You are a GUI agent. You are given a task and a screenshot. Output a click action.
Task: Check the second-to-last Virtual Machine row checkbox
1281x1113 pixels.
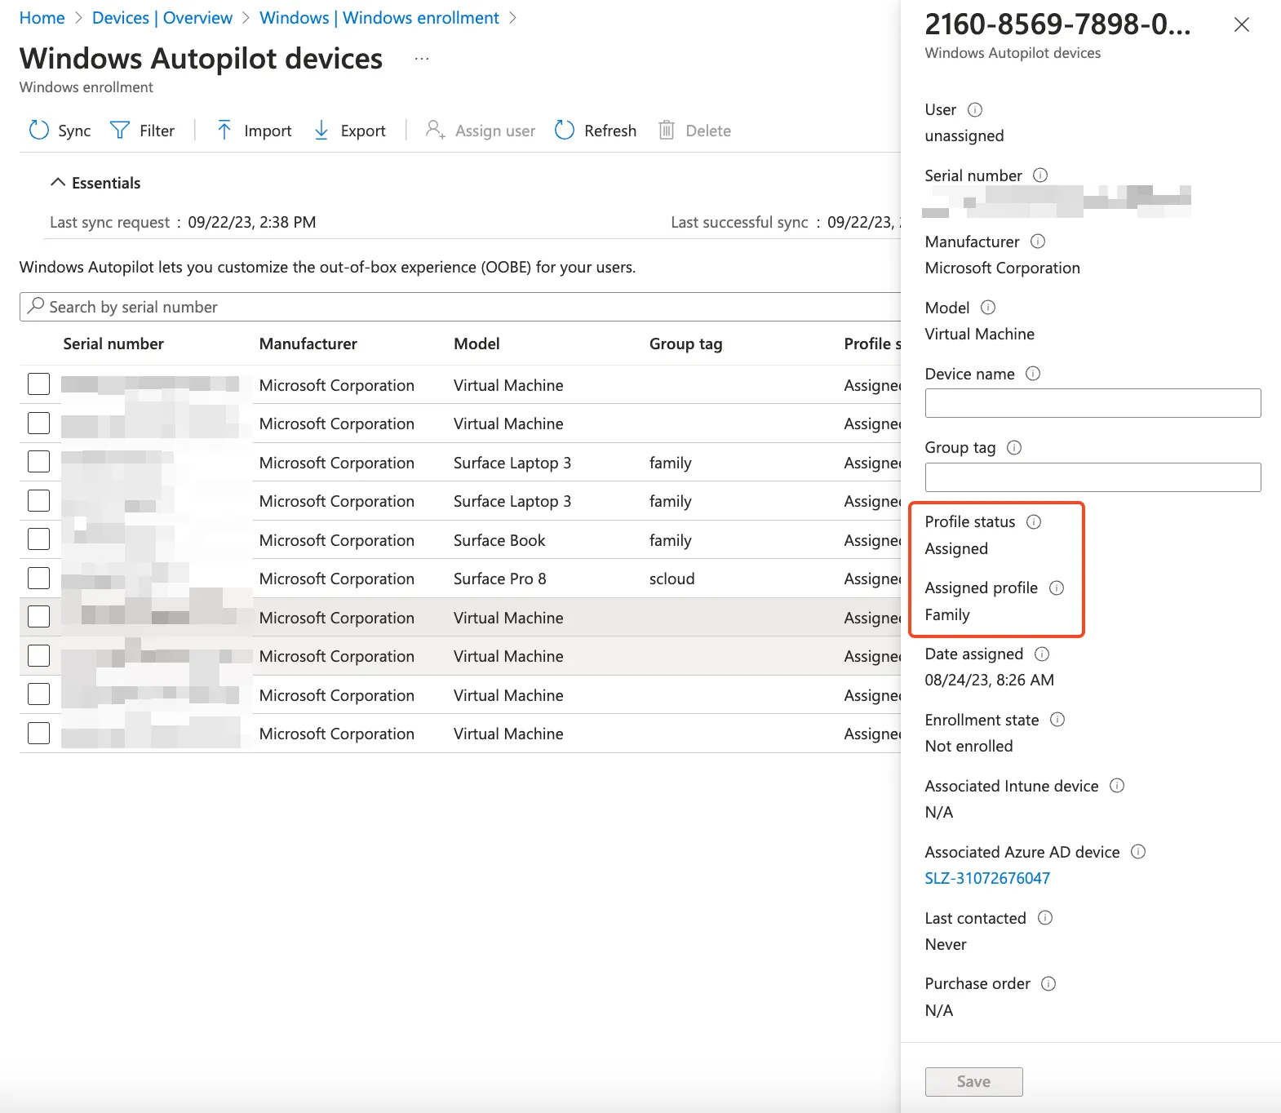[x=38, y=694]
